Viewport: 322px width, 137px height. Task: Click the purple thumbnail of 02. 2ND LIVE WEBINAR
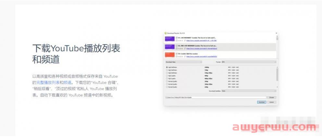(x=170, y=47)
